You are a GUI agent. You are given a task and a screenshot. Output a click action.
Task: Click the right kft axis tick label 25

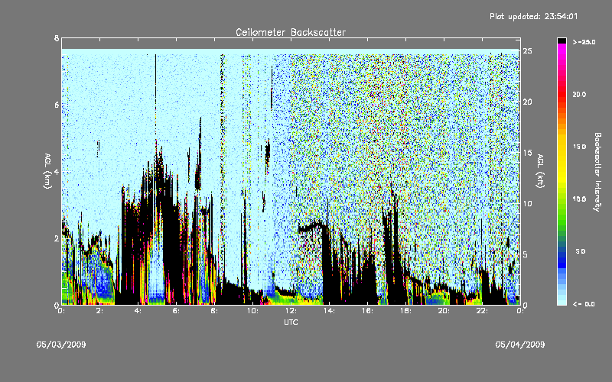point(528,51)
